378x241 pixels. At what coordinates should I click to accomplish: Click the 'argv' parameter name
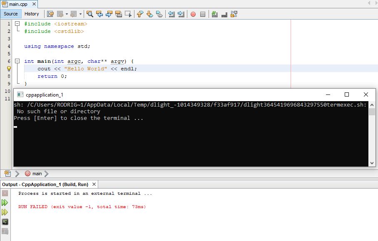click(x=117, y=61)
